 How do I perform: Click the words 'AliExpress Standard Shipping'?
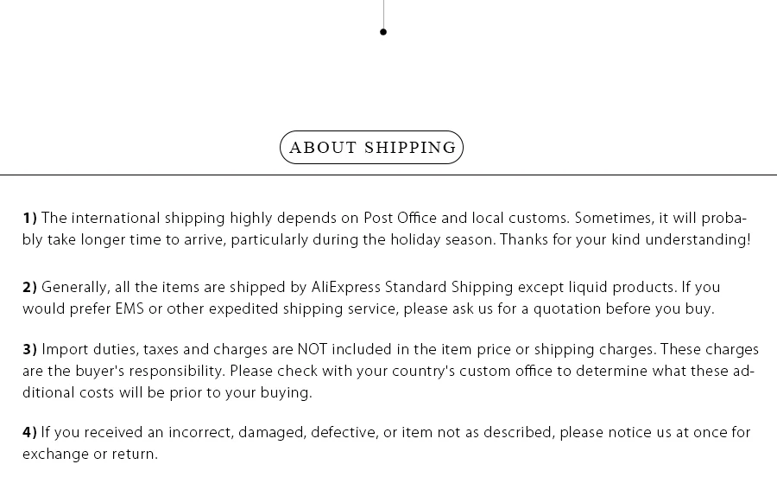coord(412,288)
